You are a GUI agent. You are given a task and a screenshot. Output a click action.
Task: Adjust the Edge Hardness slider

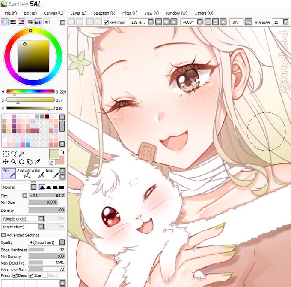point(47,249)
